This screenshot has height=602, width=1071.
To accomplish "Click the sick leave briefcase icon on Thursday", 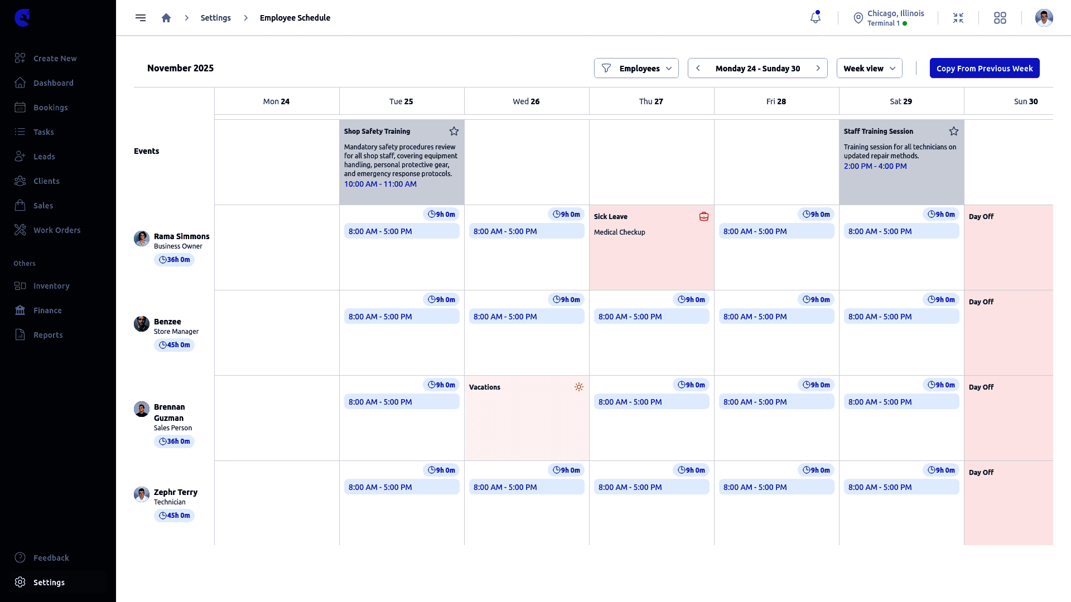I will 704,216.
